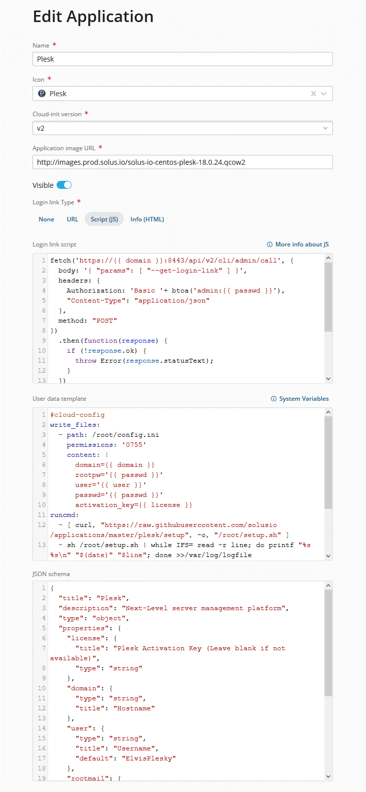Click 'runcmd:' line in User data template
The image size is (366, 792).
(x=65, y=515)
